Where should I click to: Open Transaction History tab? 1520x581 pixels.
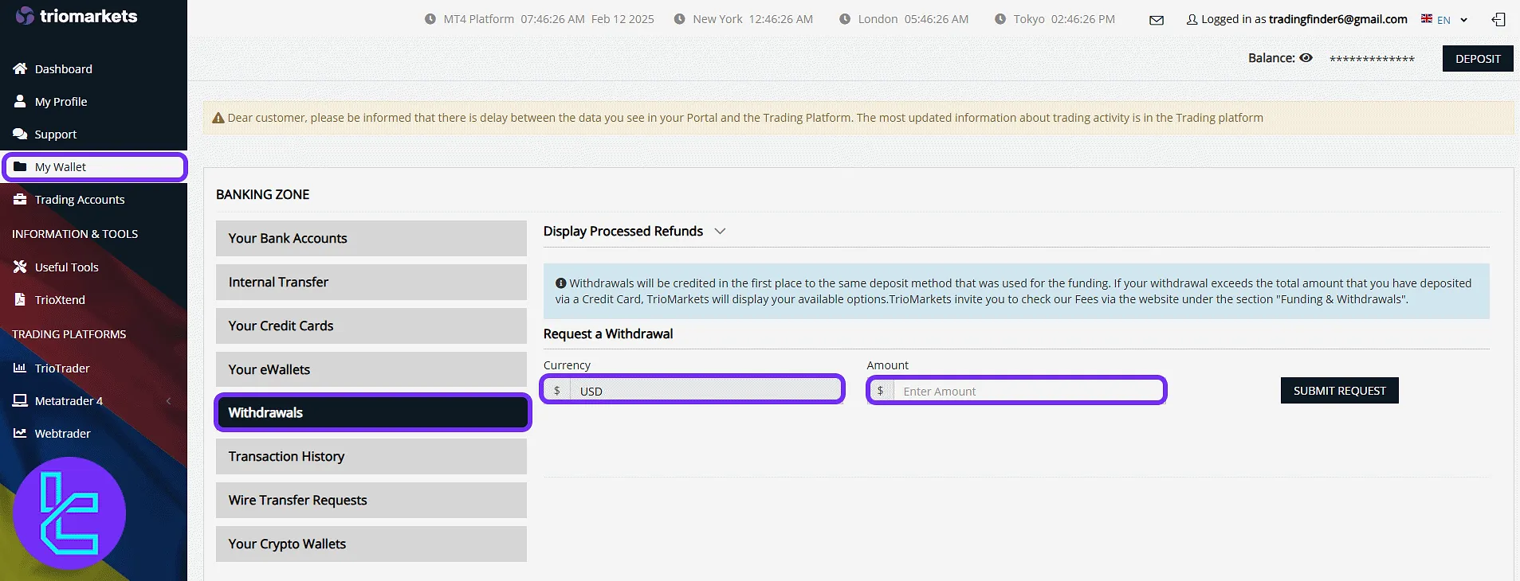pyautogui.click(x=371, y=456)
